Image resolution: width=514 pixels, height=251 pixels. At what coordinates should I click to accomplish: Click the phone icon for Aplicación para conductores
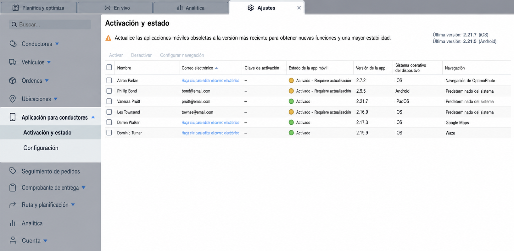pos(13,117)
